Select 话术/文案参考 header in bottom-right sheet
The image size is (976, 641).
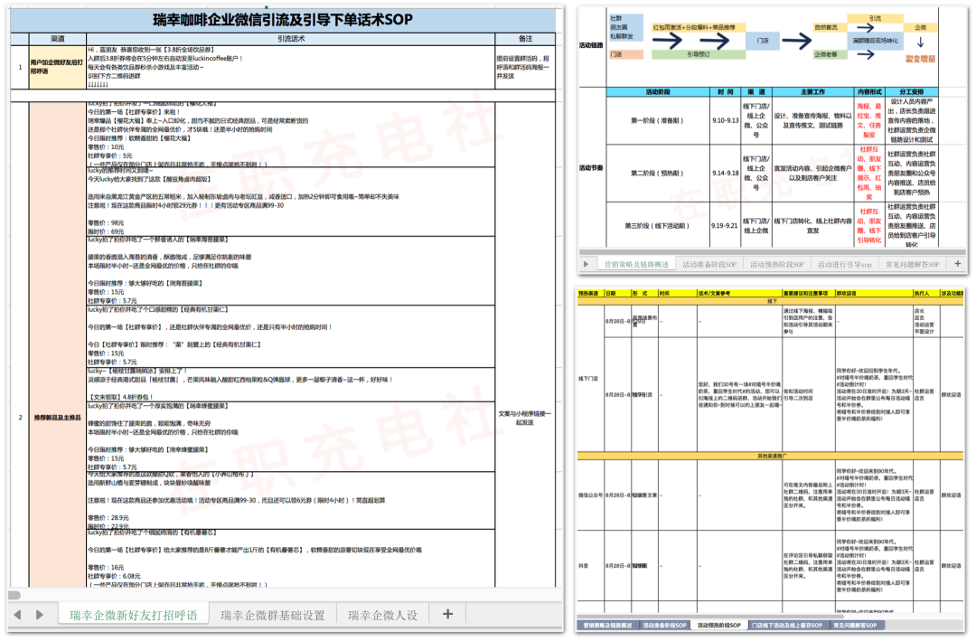click(x=739, y=293)
